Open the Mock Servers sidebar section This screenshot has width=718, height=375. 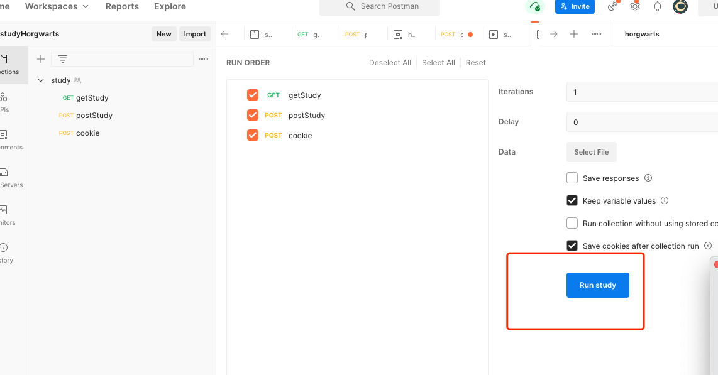click(11, 177)
